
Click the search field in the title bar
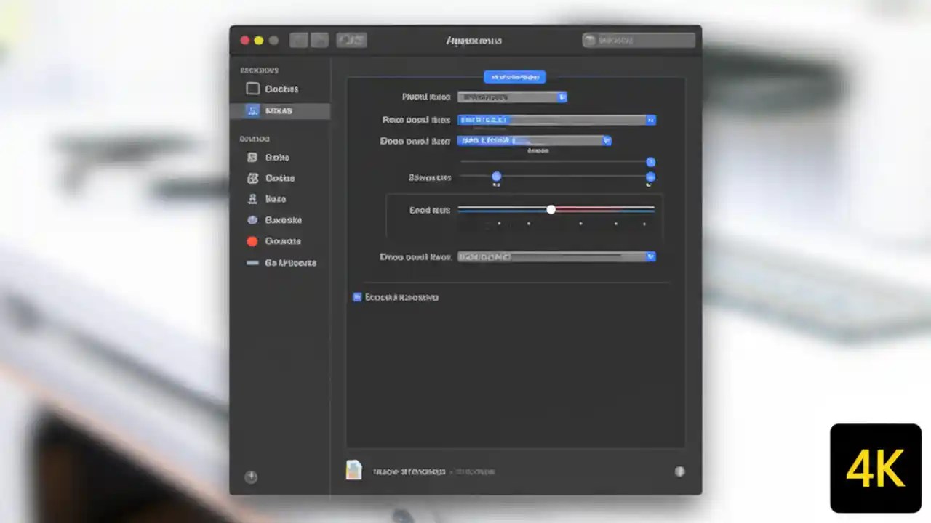tap(638, 40)
